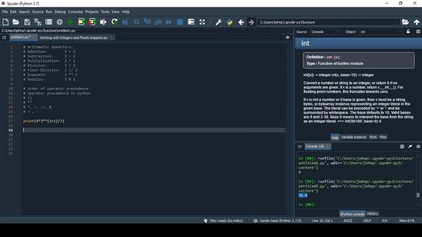
Task: Run selection or current line icon
Action: point(103,22)
